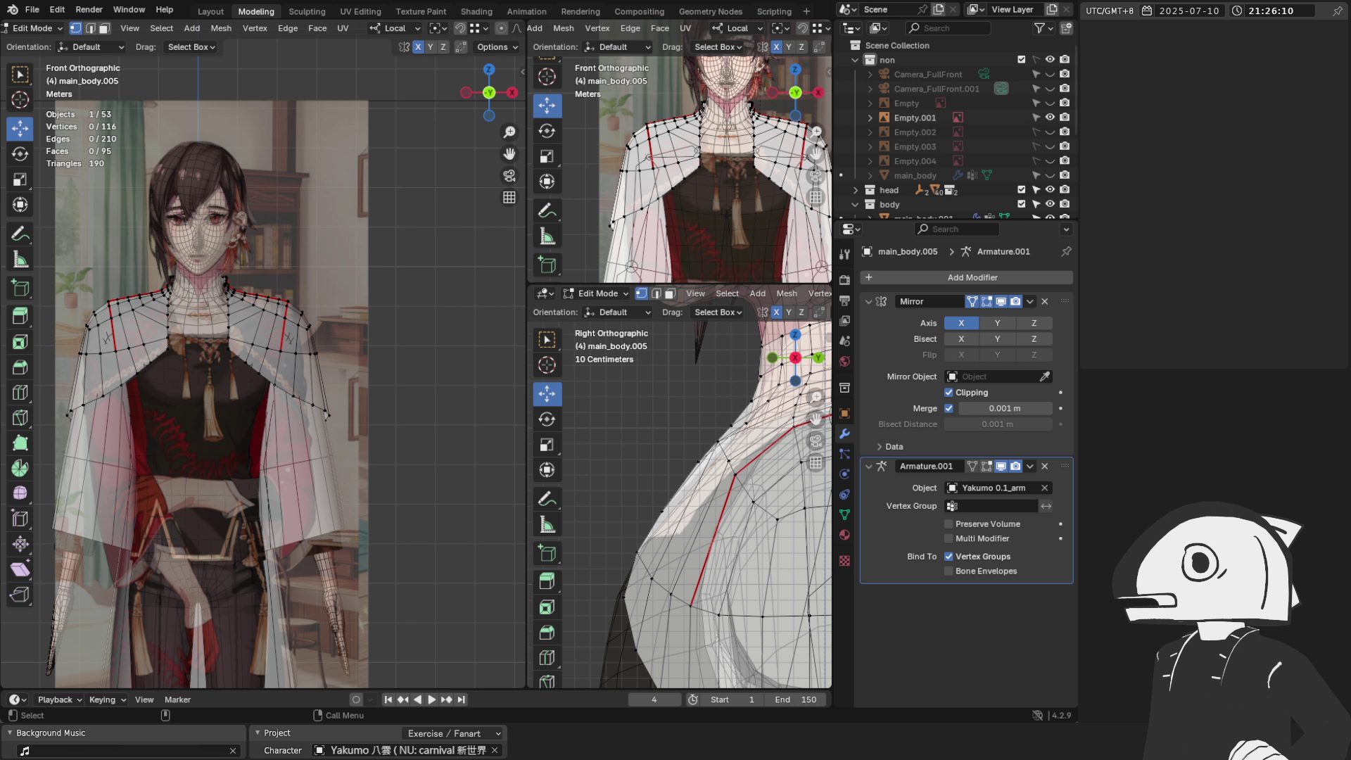Select the Move tool in left viewport
Image resolution: width=1351 pixels, height=760 pixels.
20,129
